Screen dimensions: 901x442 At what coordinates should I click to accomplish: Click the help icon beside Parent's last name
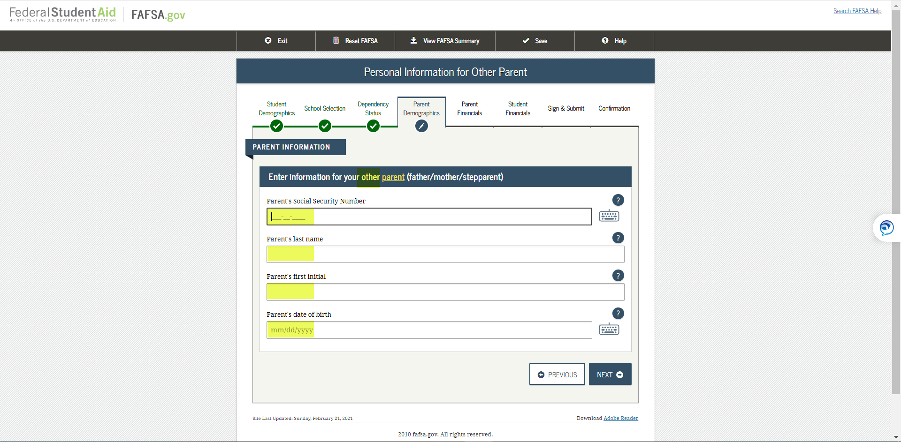618,238
